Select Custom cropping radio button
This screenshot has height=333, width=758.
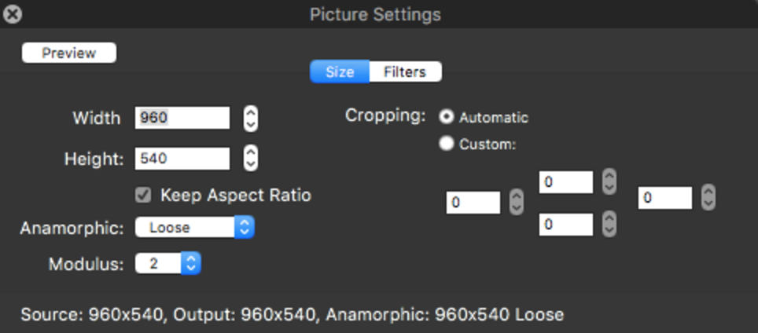447,144
